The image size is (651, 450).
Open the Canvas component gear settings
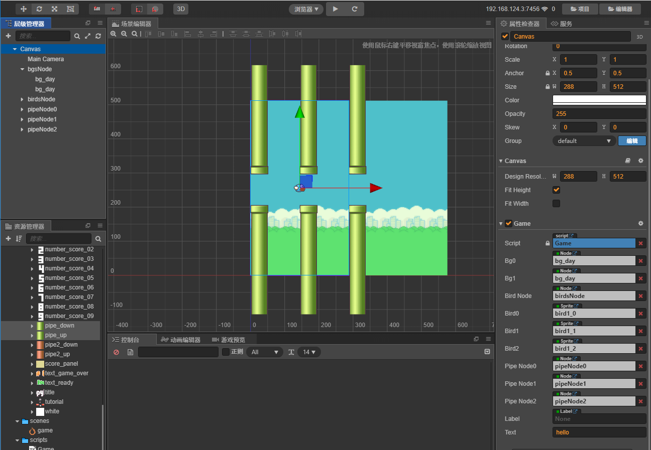pos(640,161)
